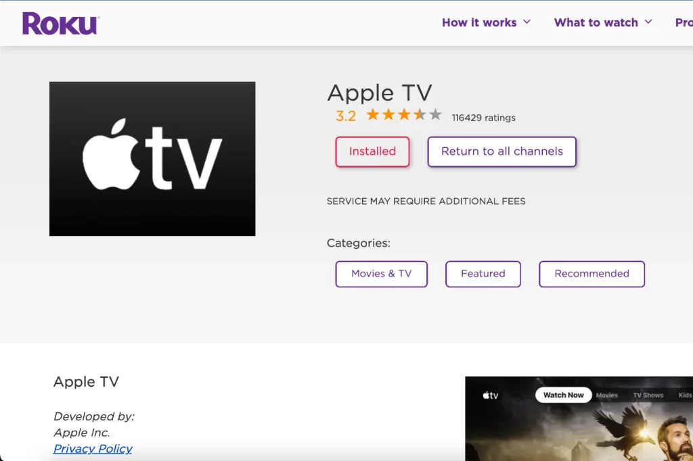Image resolution: width=693 pixels, height=461 pixels.
Task: Click the Roku logo
Action: click(60, 22)
